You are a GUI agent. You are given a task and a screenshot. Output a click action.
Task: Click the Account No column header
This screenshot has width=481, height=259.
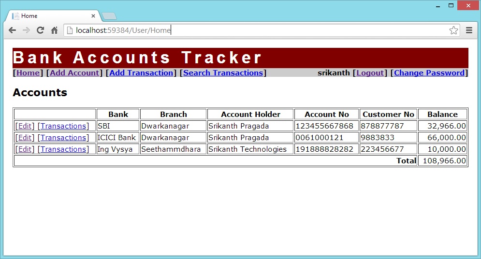tap(326, 115)
